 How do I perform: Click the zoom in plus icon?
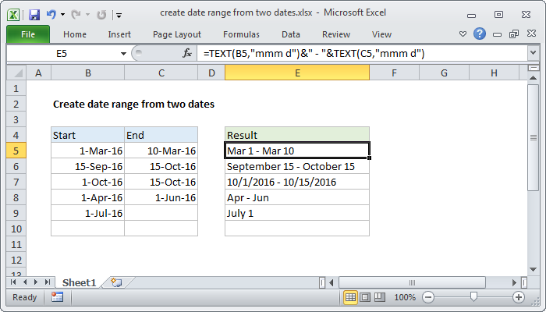(519, 297)
